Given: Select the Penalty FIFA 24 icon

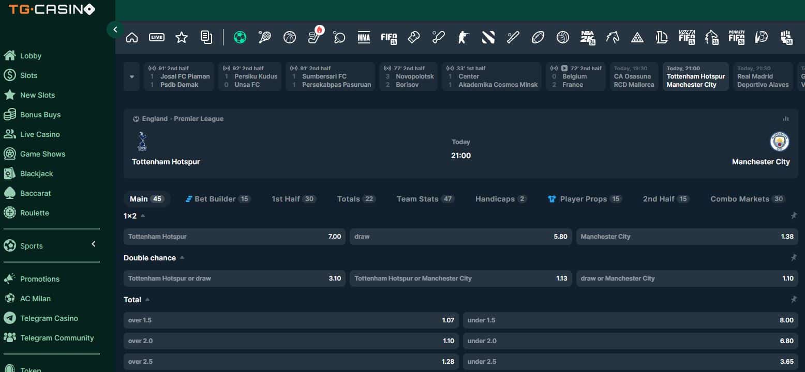Looking at the screenshot, I should pyautogui.click(x=737, y=37).
